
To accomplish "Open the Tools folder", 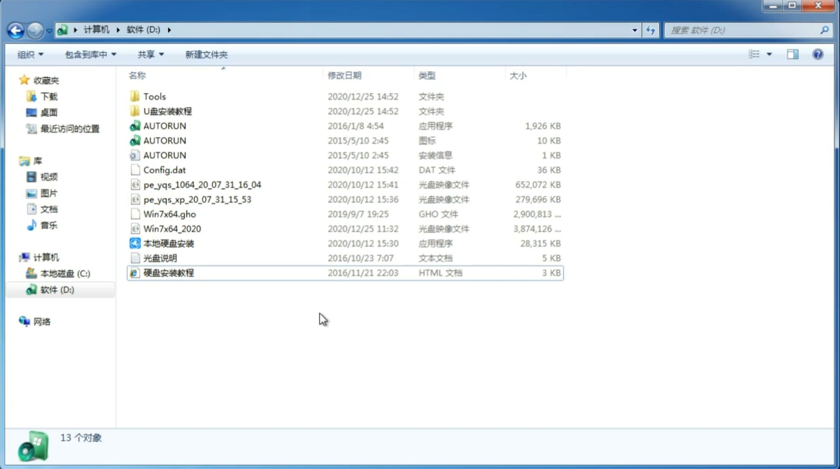I will (x=154, y=96).
